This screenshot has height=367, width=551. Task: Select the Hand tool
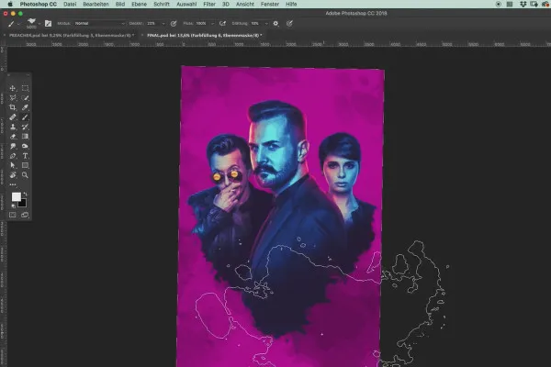tap(13, 175)
